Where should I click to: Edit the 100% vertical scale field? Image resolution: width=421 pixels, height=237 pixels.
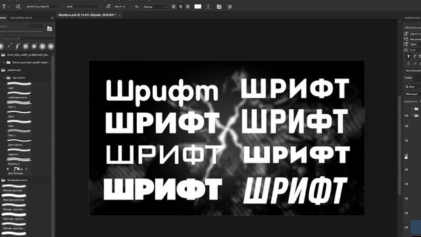tap(415, 45)
